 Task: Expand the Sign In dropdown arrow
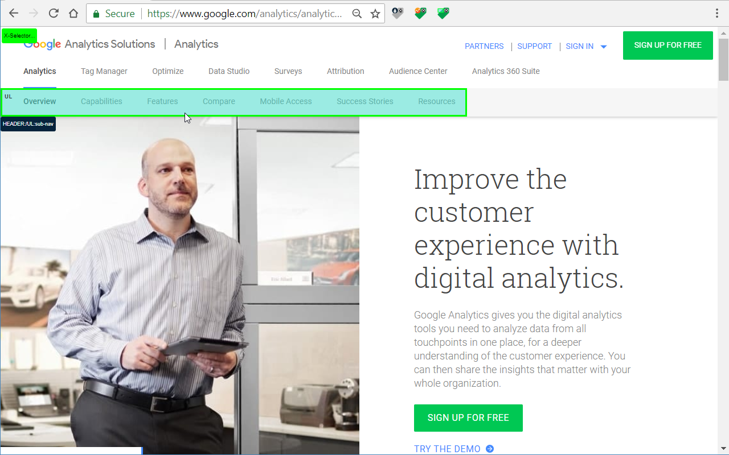click(604, 47)
